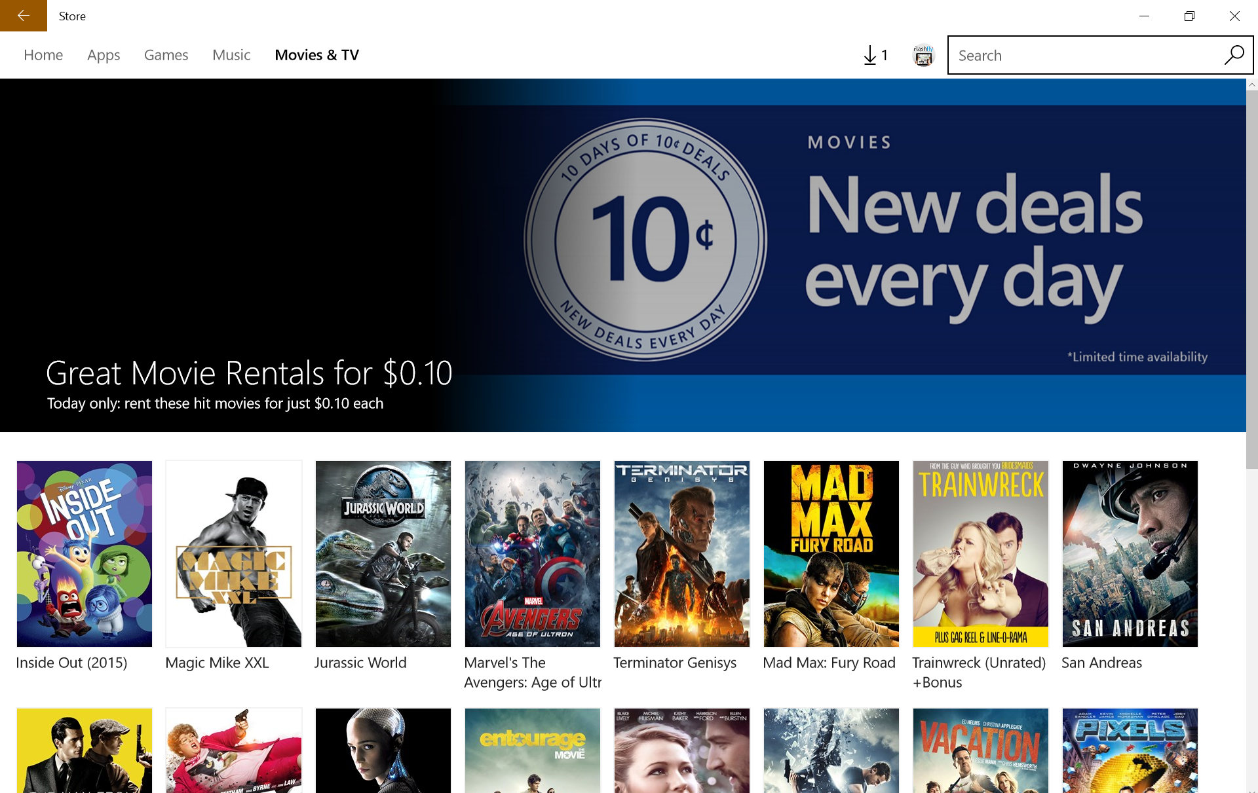
Task: Go to the Games section
Action: (x=166, y=55)
